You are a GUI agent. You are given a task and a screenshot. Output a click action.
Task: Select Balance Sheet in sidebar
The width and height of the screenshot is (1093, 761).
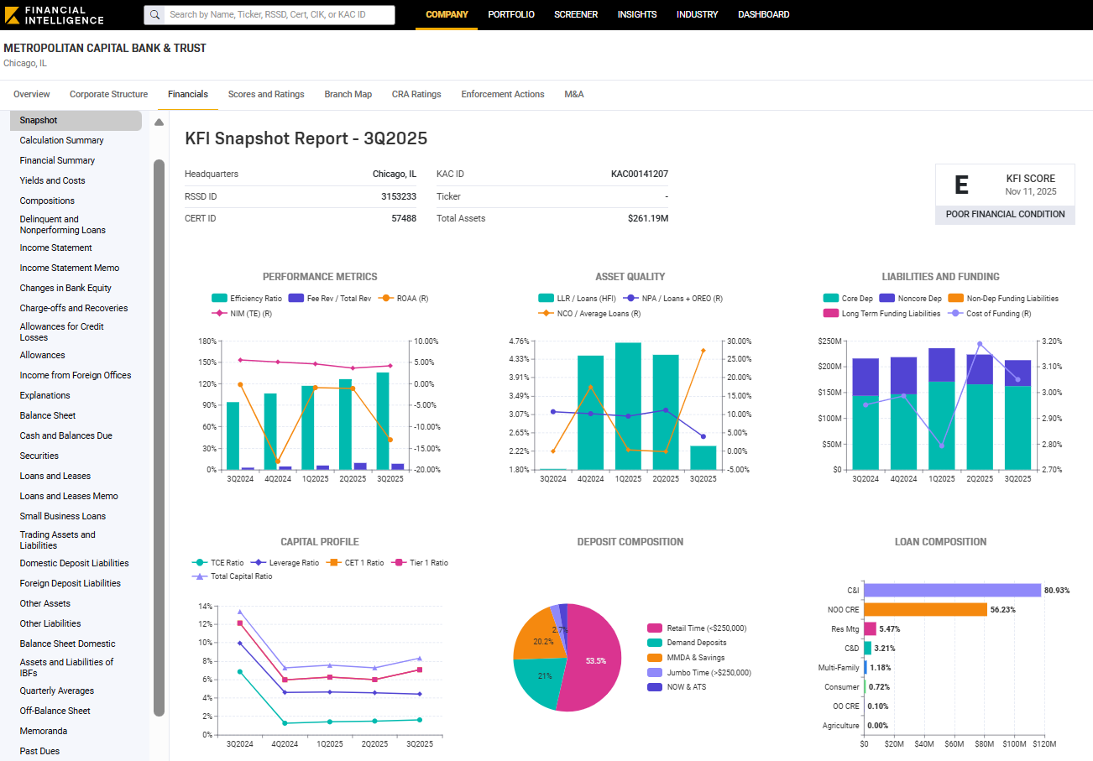[48, 415]
